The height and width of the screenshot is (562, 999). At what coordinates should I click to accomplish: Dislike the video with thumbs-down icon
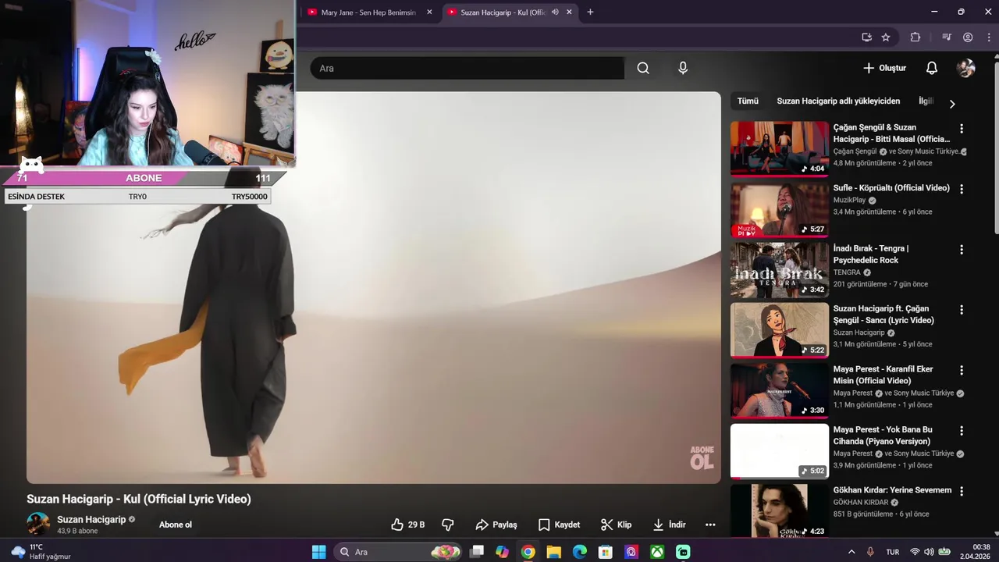coord(448,525)
